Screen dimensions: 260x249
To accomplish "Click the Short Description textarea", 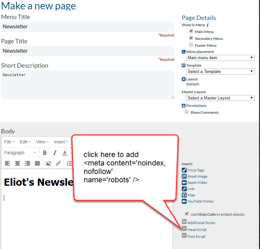I will (x=88, y=85).
